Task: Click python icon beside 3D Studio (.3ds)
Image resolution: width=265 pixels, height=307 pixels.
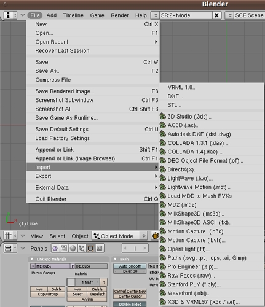Action: [163, 116]
